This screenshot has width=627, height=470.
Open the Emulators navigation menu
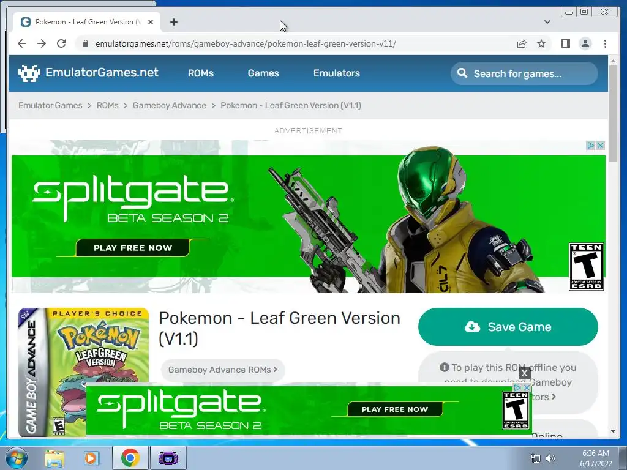(337, 73)
